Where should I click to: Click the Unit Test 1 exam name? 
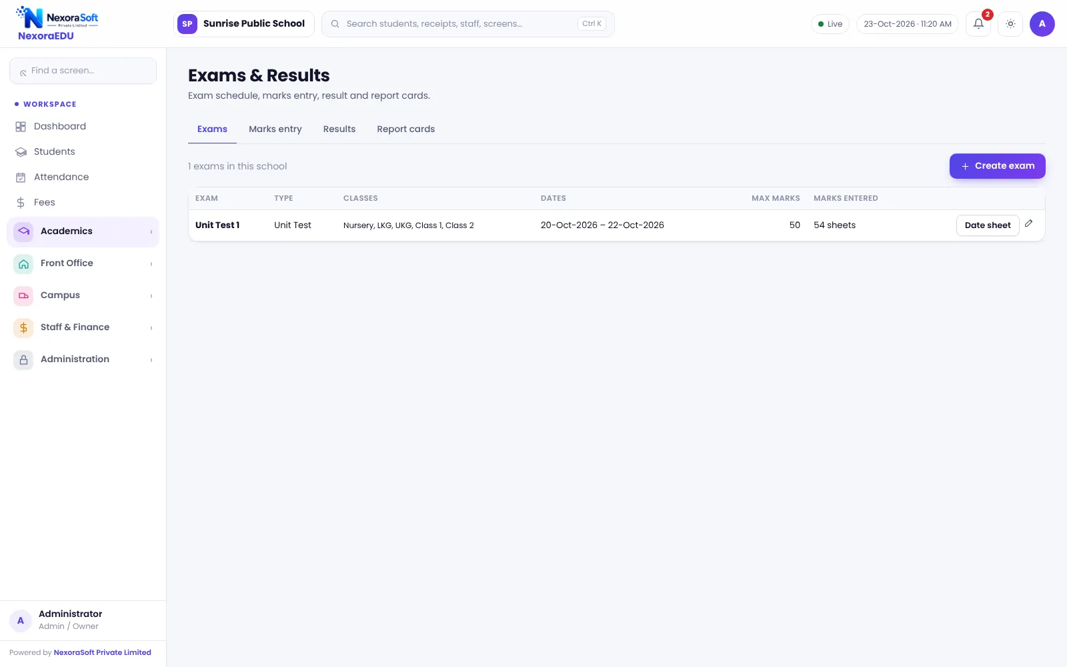217,225
